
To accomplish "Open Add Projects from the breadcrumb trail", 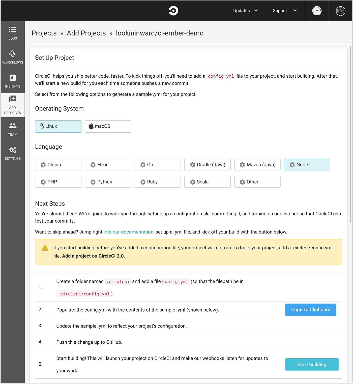I will click(x=86, y=33).
